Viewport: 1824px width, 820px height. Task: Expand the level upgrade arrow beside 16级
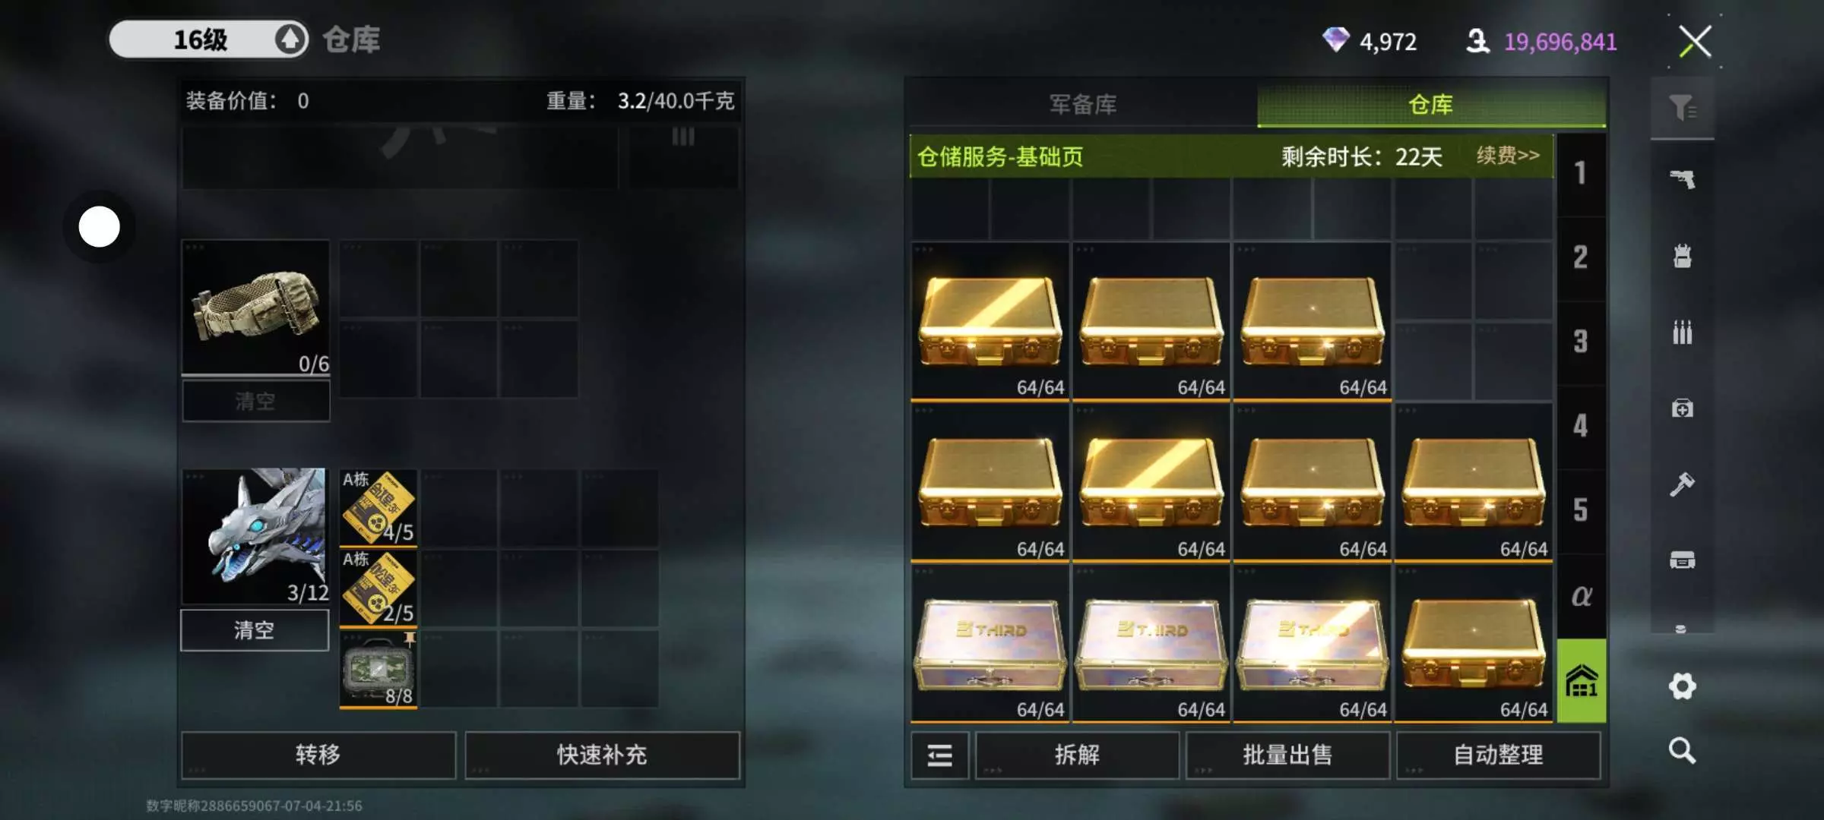[290, 39]
